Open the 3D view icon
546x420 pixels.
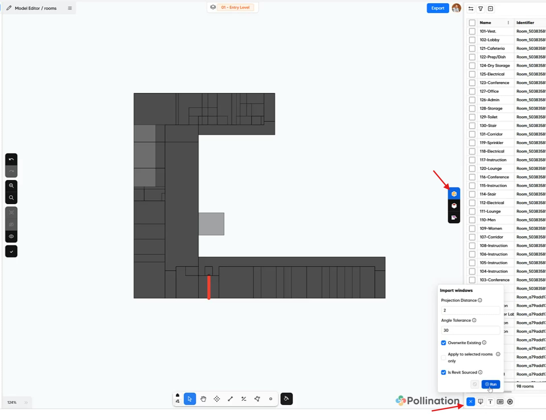[x=500, y=402]
